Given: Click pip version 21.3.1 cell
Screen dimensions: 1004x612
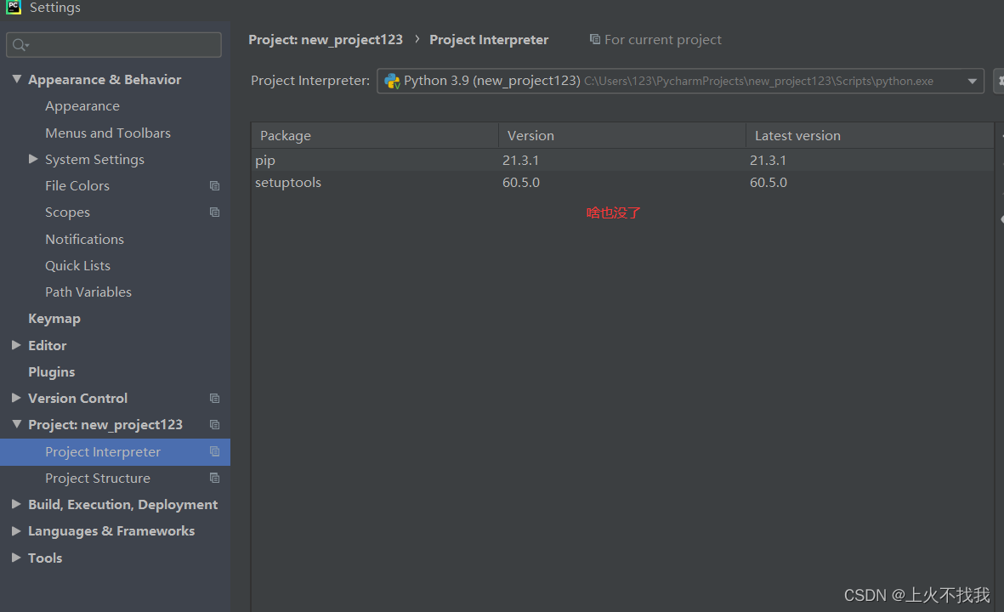Looking at the screenshot, I should (520, 160).
